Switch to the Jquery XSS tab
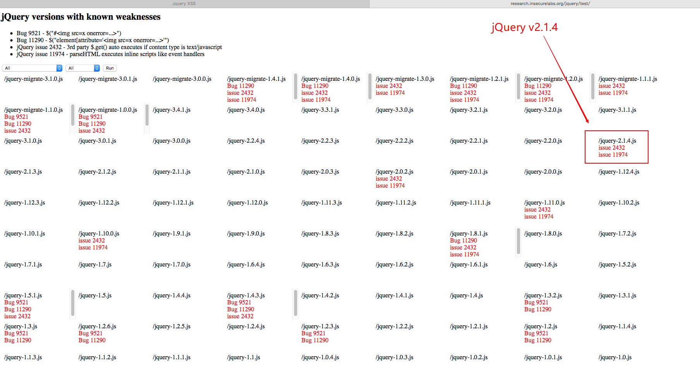Screen dimensions: 700x372 184,3
